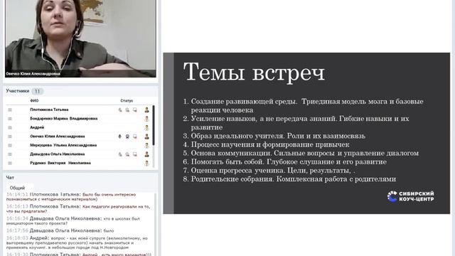Click slide topic 1 "Создание развивающей среды"

click(304, 106)
